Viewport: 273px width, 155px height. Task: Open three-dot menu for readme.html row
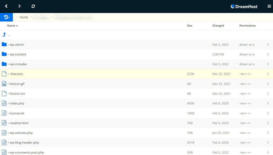[x=268, y=123]
